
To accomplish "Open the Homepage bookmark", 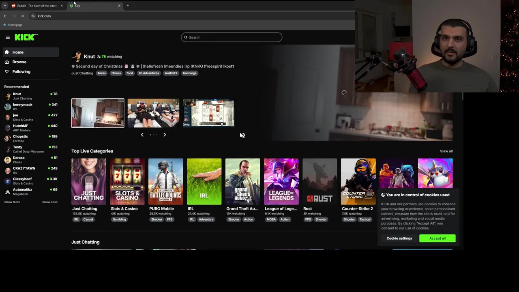I will [x=13, y=25].
